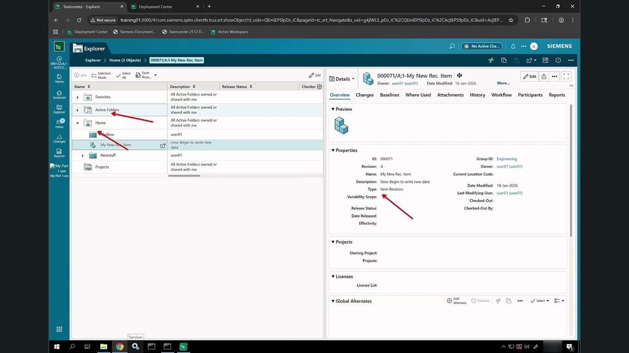Open table column settings gear

click(x=319, y=87)
